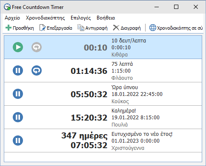The width and height of the screenshot is (206, 166).
Task: Open the Επιλογές menu
Action: click(81, 18)
